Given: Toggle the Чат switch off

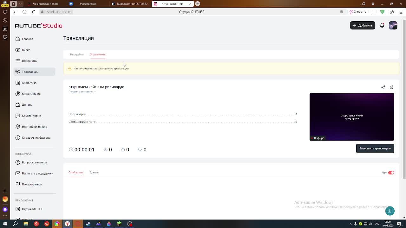Looking at the screenshot, I should pyautogui.click(x=391, y=173).
